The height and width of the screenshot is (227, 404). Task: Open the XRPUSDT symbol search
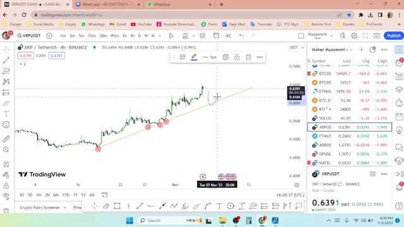pos(29,35)
